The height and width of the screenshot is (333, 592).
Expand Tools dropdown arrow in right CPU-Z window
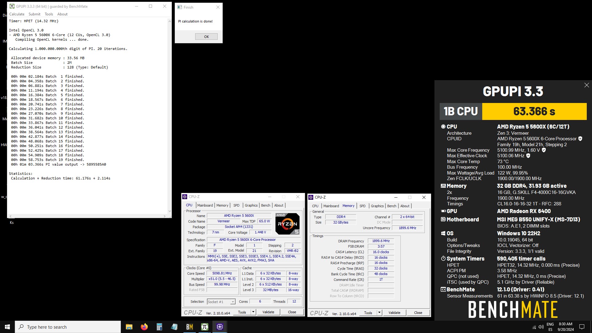379,313
